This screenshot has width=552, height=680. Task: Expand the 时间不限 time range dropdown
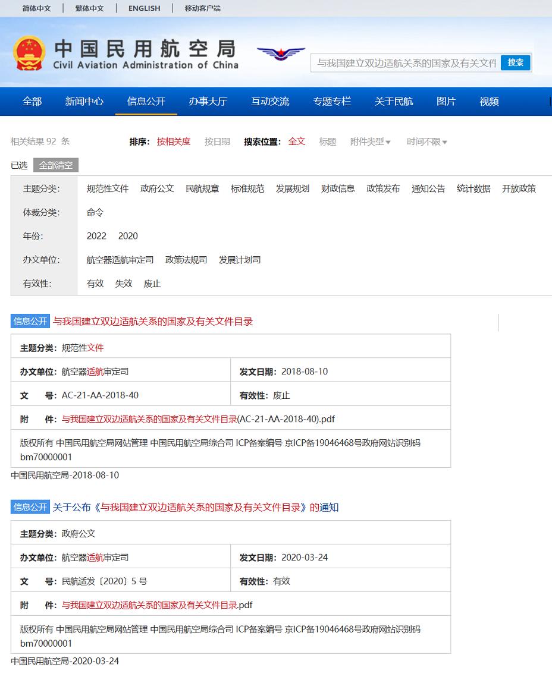(x=426, y=142)
